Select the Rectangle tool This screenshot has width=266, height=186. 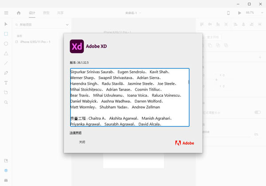(x=6, y=34)
